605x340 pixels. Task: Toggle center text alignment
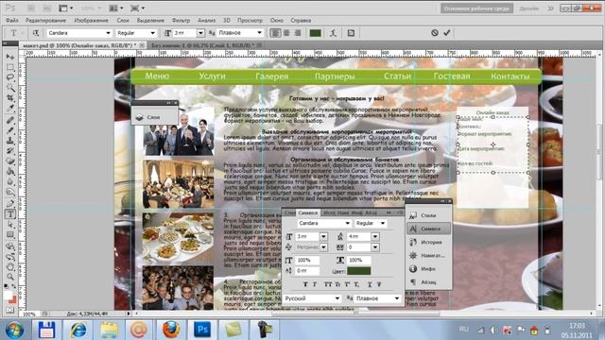(286, 33)
